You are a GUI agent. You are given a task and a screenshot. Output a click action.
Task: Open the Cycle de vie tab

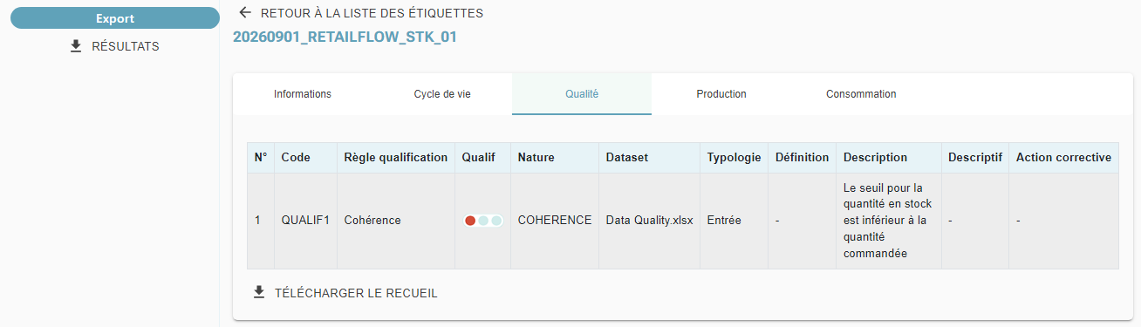(442, 94)
